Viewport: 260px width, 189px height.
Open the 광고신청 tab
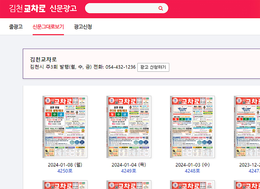tap(83, 27)
